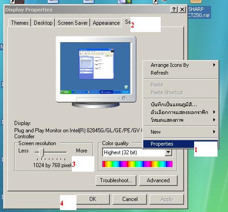This screenshot has width=228, height=212.
Task: Switch to the Desktop tab
Action: [x=43, y=23]
